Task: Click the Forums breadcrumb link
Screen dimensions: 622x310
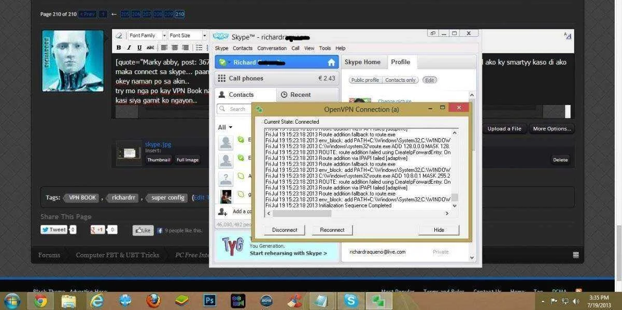Action: (49, 255)
